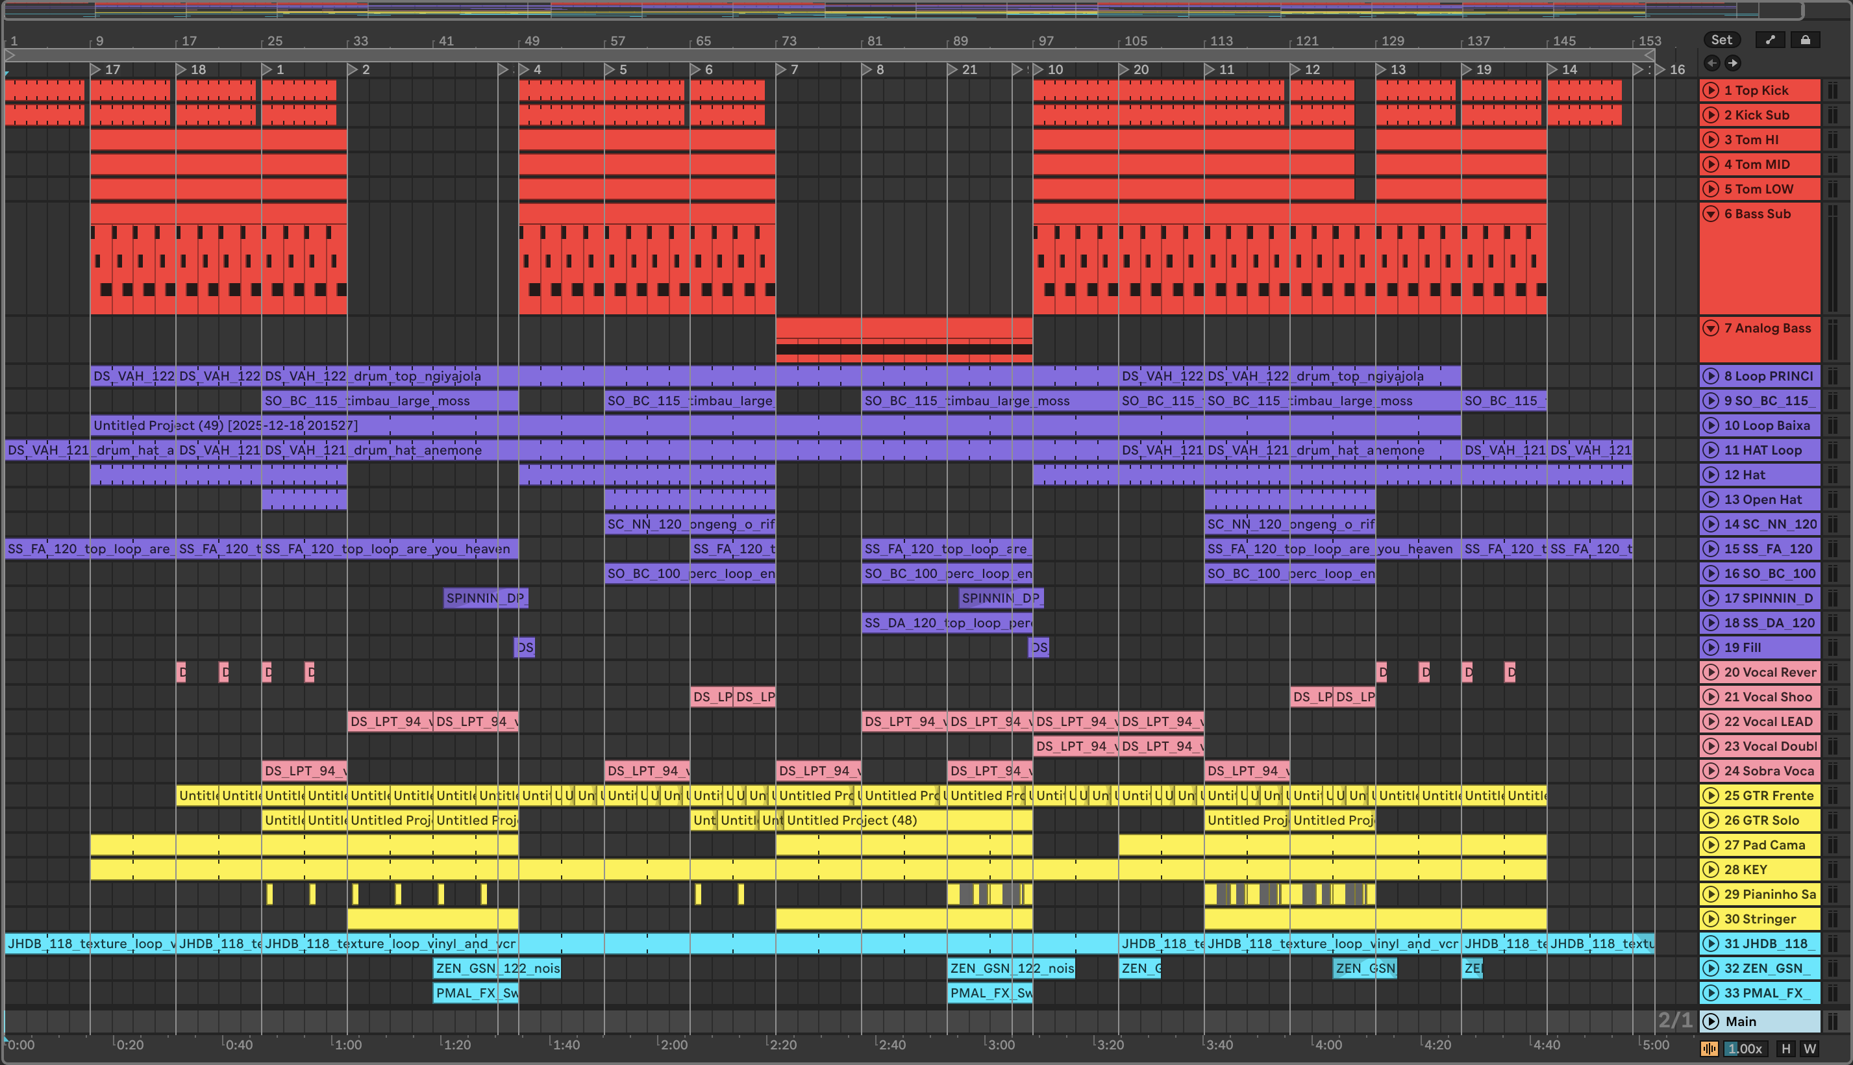Click unfold arrow on Main track
This screenshot has width=1853, height=1065.
click(x=1710, y=1021)
